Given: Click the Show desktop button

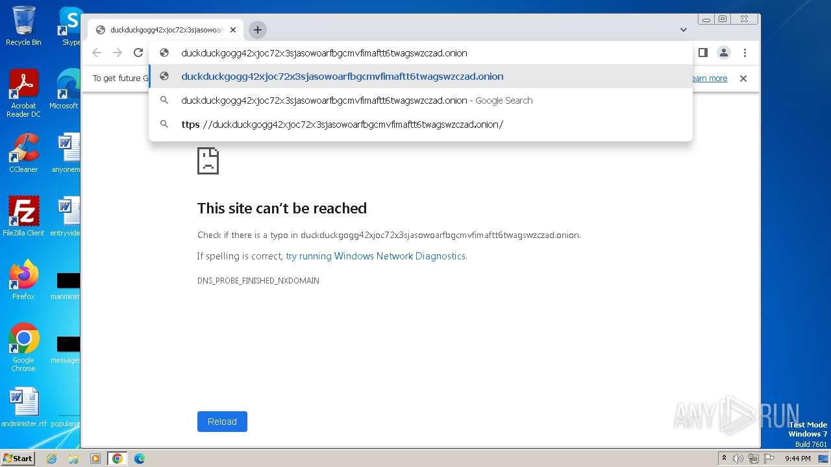Looking at the screenshot, I should click(x=824, y=459).
